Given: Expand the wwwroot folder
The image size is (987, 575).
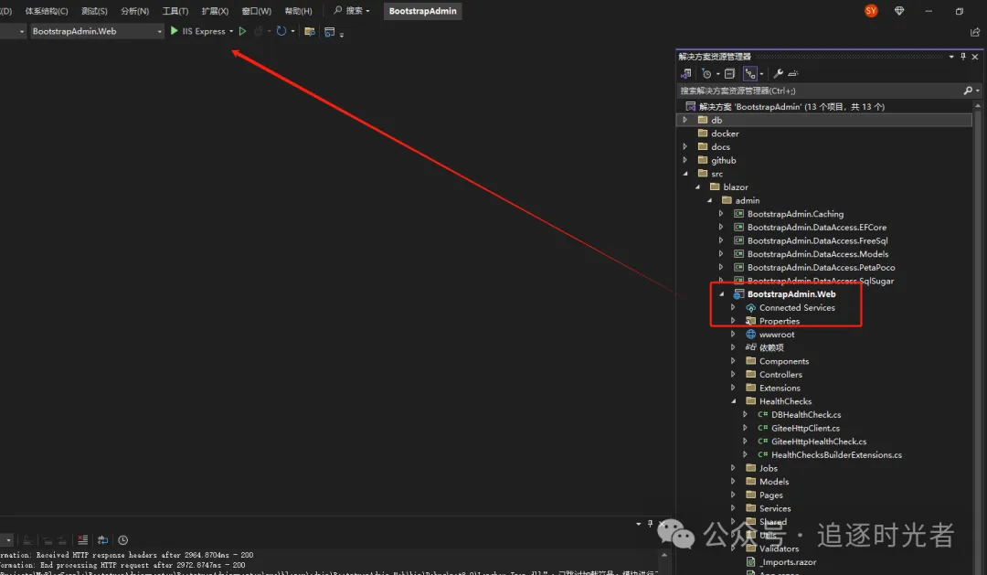Looking at the screenshot, I should [x=733, y=335].
